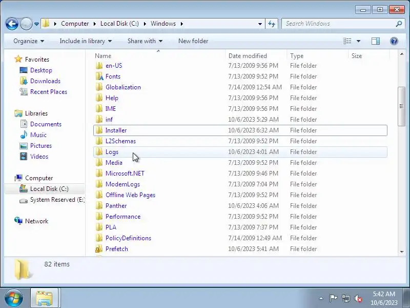Sort by the Name column header
410x308 pixels.
pyautogui.click(x=103, y=56)
